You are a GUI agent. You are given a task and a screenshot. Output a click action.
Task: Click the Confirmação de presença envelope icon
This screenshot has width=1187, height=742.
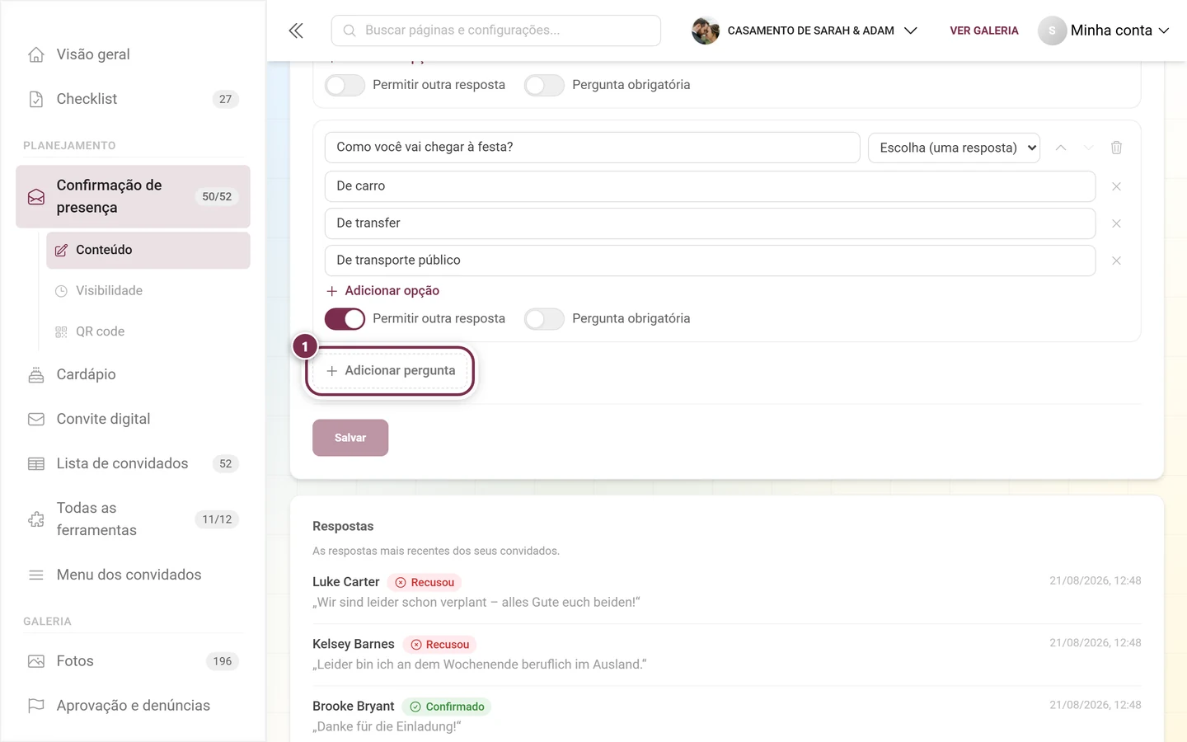[36, 197]
